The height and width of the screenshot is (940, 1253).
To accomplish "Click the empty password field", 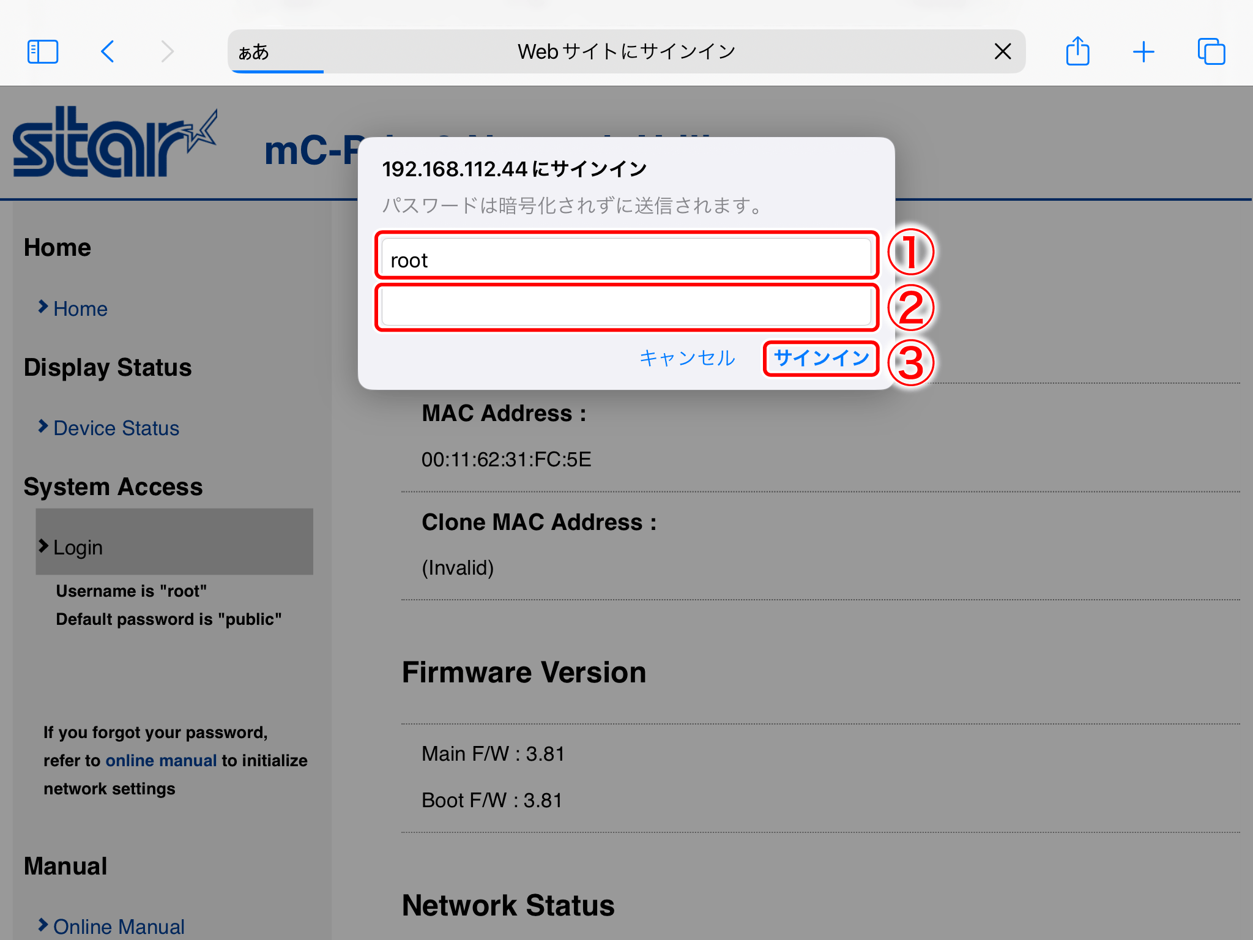I will coord(625,307).
